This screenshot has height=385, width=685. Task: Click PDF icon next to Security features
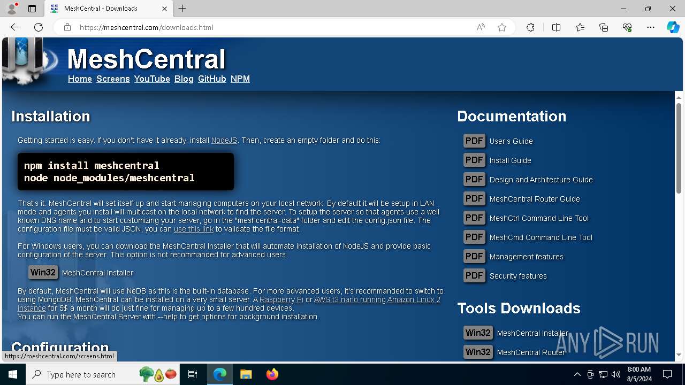(474, 275)
